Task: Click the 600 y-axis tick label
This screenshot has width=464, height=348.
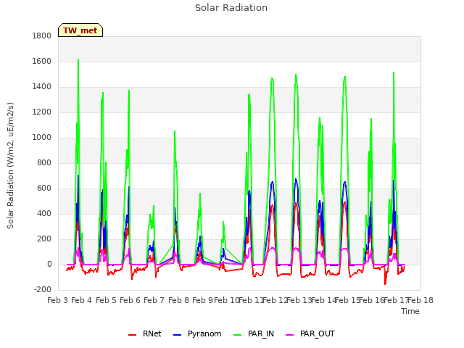Action: coord(44,188)
